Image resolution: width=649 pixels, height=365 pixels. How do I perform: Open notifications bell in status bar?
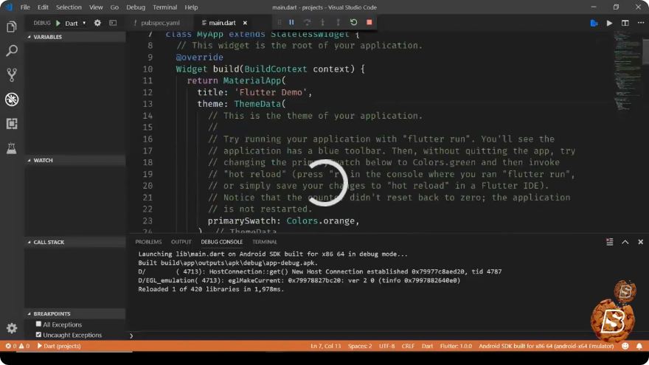coord(639,346)
